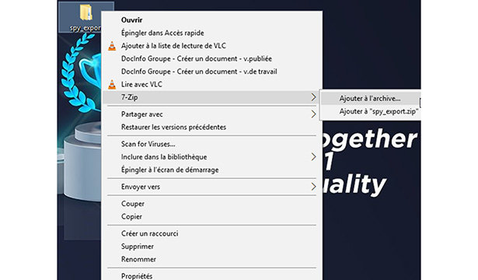Select 'Lire avec VLC' entry

tap(141, 84)
